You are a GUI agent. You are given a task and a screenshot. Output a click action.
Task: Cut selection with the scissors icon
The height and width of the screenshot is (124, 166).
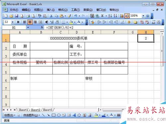(x=51, y=16)
